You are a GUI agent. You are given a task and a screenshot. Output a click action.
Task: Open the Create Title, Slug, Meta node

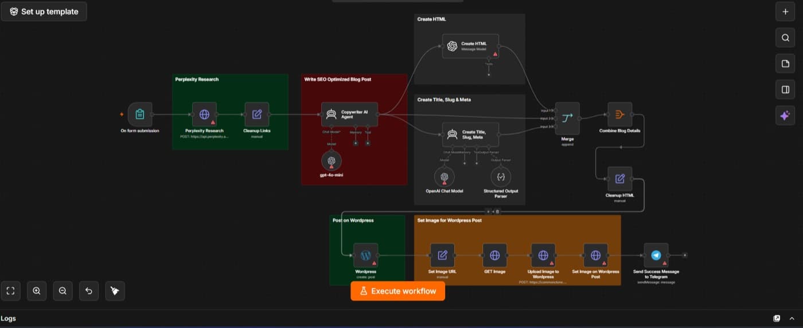(470, 135)
